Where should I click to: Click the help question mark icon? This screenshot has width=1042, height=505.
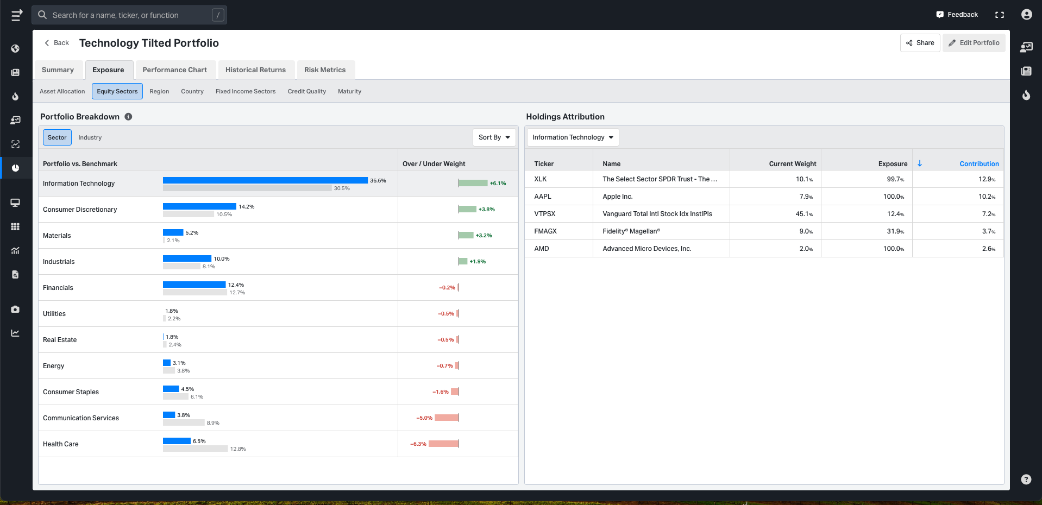(1026, 479)
